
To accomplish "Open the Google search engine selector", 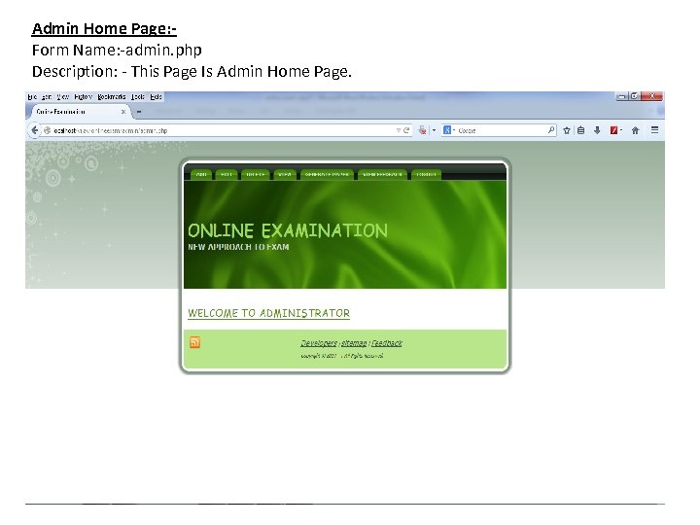I will 448,130.
